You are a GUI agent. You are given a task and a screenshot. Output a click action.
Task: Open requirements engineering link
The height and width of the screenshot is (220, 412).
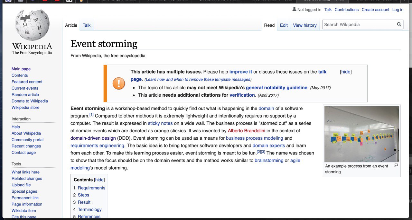[x=97, y=145]
